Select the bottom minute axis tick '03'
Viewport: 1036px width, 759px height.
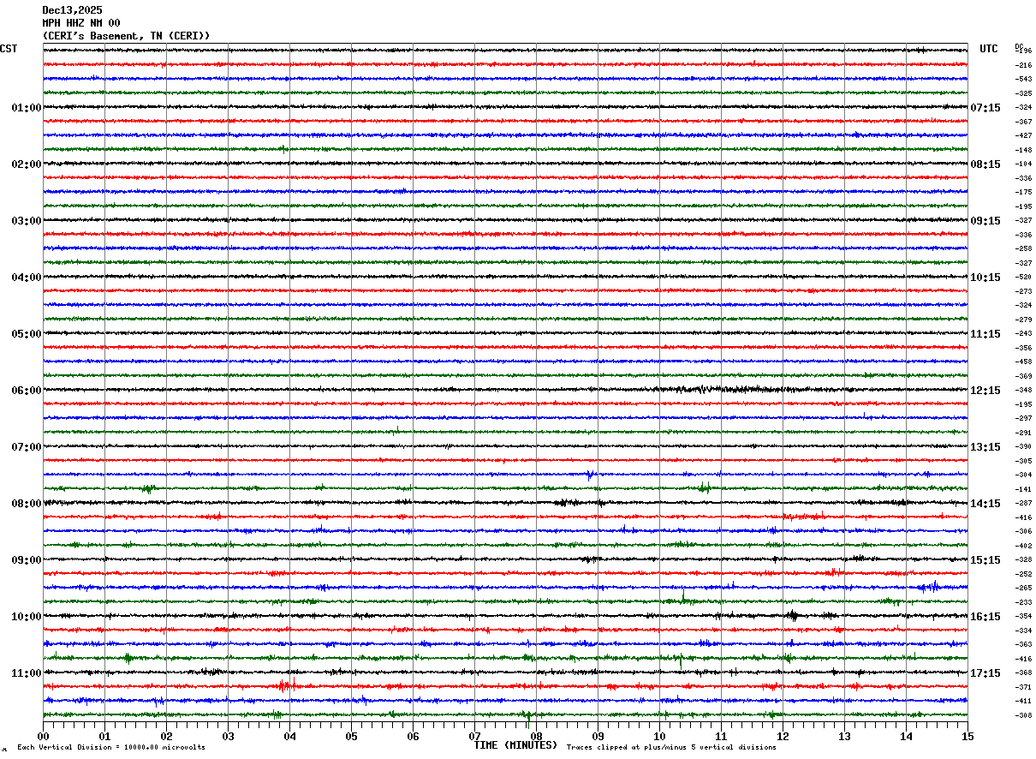click(228, 736)
